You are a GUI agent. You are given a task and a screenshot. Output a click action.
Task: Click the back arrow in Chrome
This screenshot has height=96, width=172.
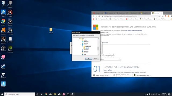click(x=94, y=16)
